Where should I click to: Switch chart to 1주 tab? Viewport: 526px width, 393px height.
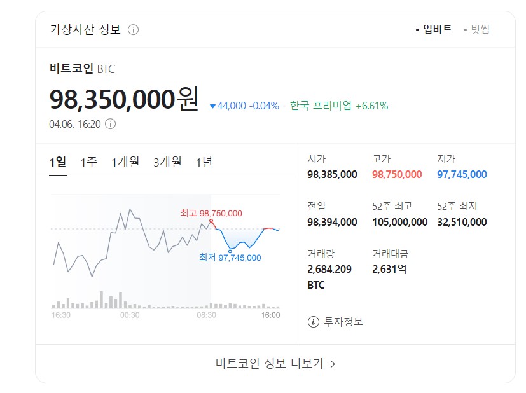click(x=88, y=162)
